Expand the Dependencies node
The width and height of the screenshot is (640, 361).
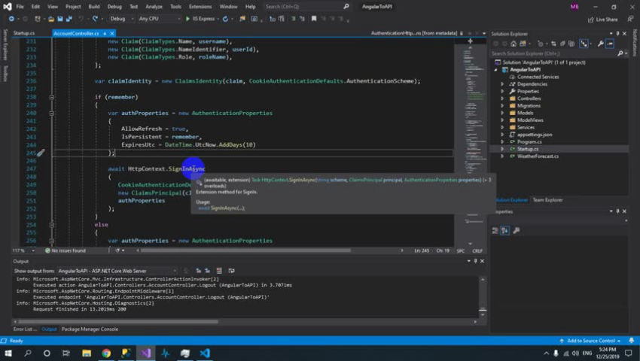[x=502, y=84]
